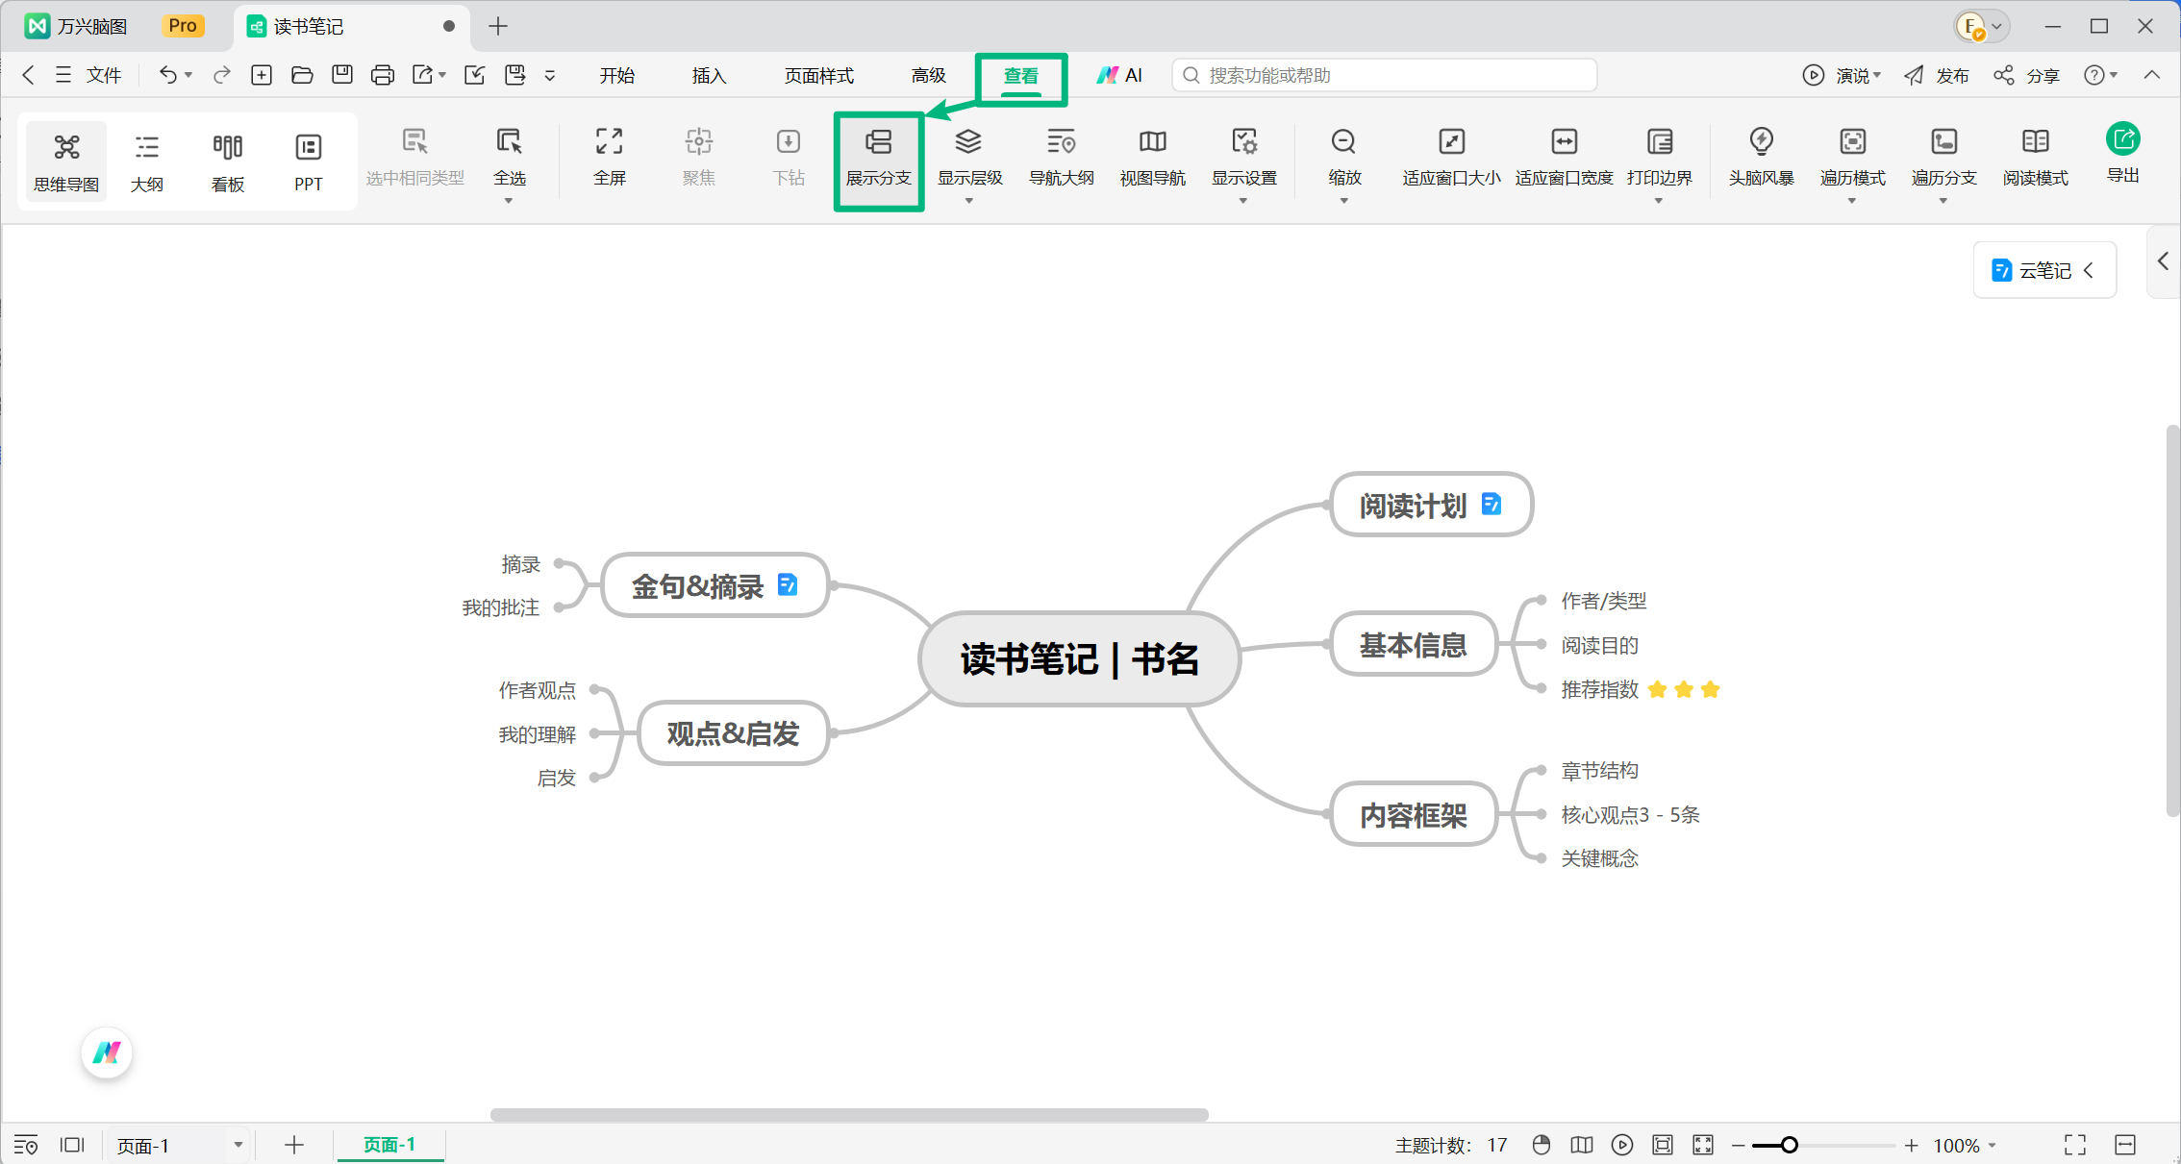2181x1164 pixels.
Task: Click the Publish (发布) button
Action: coord(1937,75)
